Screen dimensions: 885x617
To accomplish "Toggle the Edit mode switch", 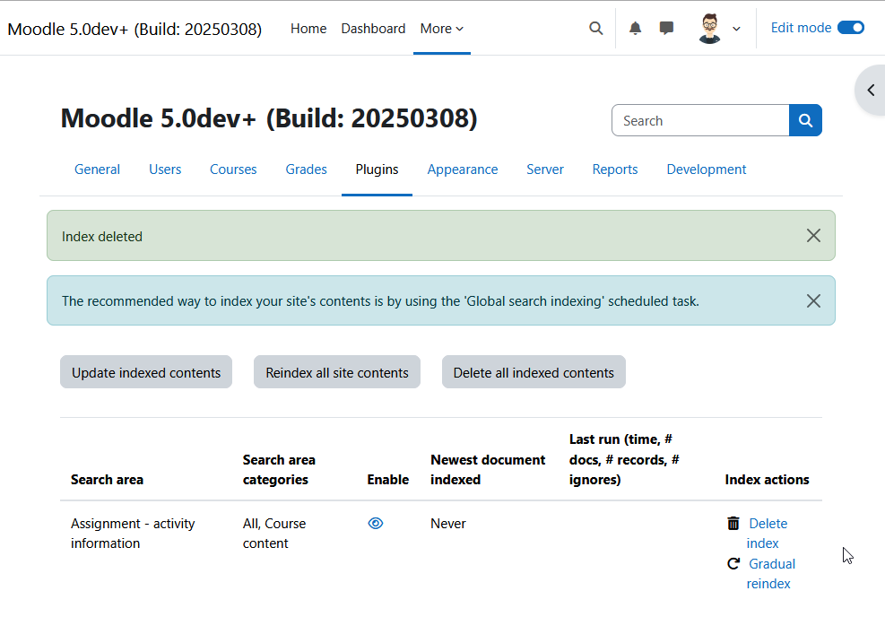I will coord(851,28).
